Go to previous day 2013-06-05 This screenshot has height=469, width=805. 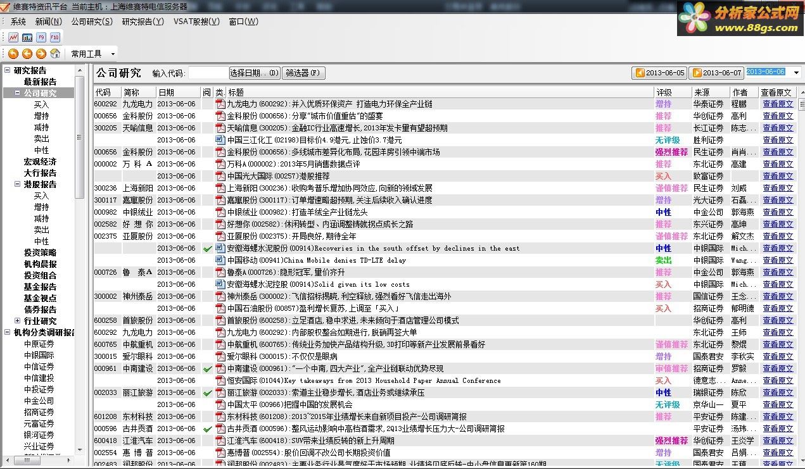point(659,73)
